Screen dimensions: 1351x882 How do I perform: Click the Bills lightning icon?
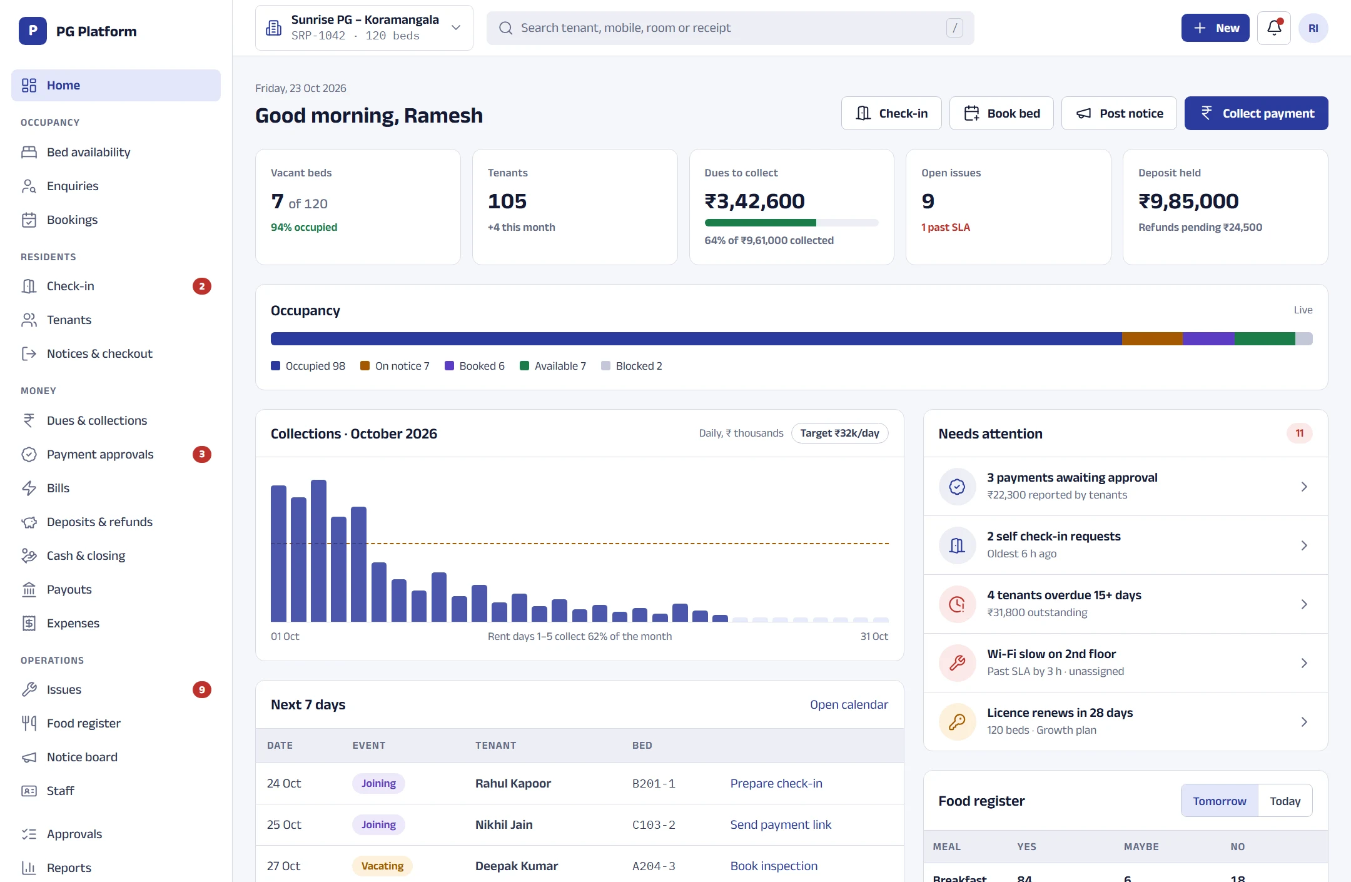click(x=29, y=488)
